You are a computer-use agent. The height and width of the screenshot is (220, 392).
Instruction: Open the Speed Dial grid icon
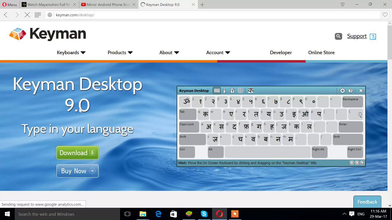click(x=38, y=15)
